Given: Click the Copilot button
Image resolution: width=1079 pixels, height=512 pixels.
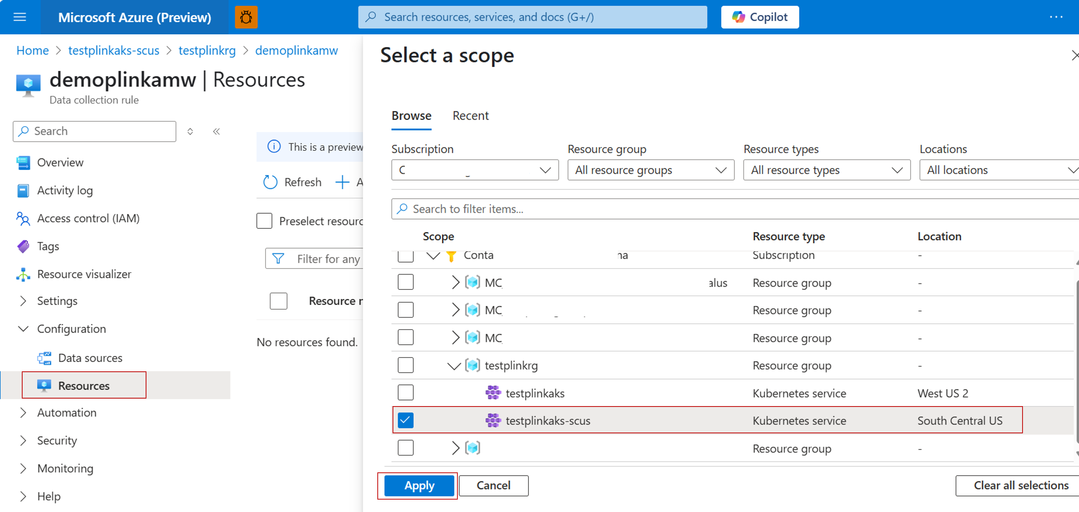Looking at the screenshot, I should pyautogui.click(x=760, y=17).
